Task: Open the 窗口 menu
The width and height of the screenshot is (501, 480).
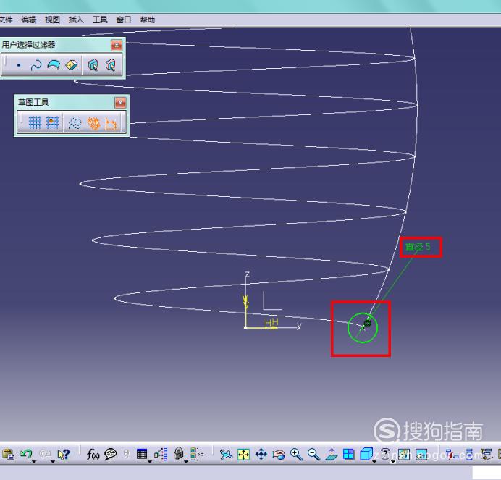Action: tap(124, 20)
